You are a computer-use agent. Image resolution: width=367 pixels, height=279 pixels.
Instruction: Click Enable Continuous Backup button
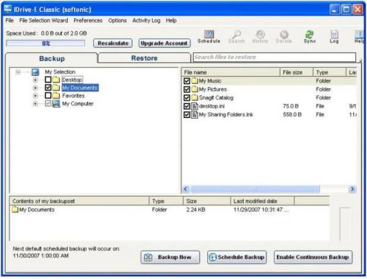(x=313, y=257)
